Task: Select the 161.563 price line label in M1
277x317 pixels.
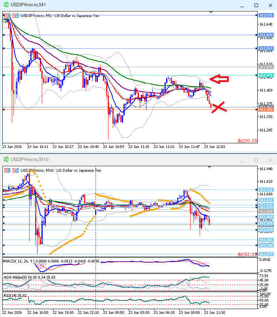Action: click(266, 48)
